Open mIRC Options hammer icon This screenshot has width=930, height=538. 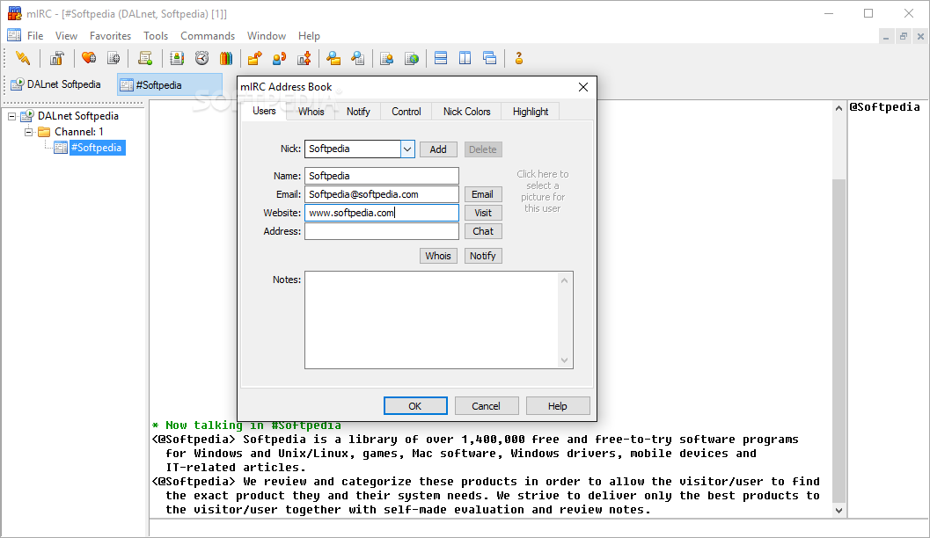tap(57, 58)
